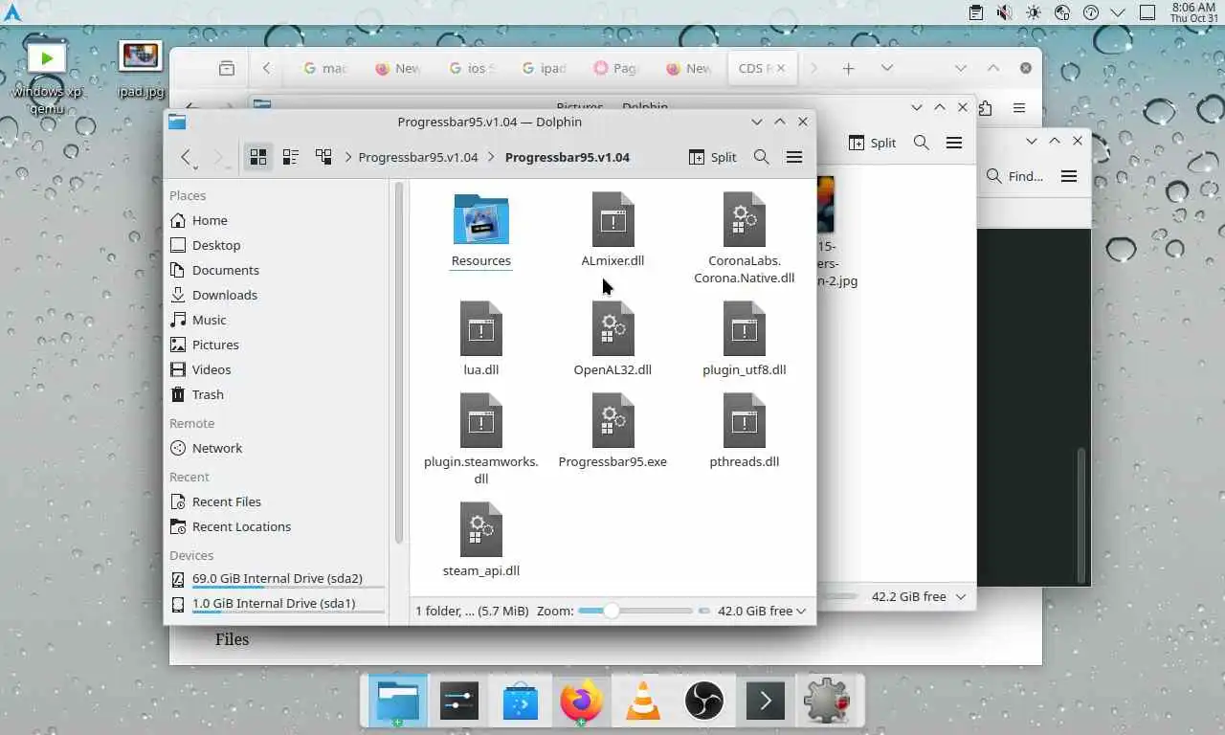Switch Dolphin to compact view mode

(x=291, y=157)
